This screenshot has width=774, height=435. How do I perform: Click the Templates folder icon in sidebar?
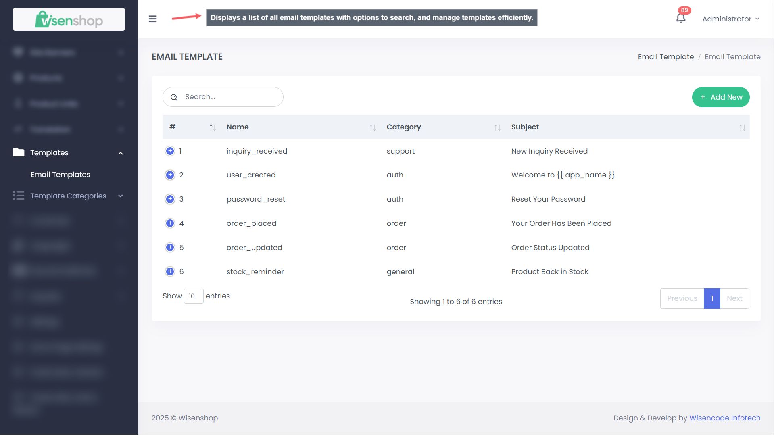(x=19, y=152)
